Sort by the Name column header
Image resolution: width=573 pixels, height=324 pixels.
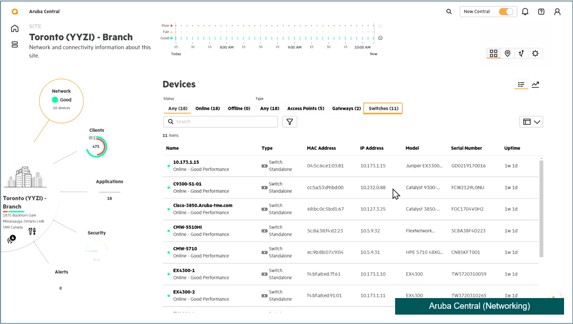tap(172, 148)
